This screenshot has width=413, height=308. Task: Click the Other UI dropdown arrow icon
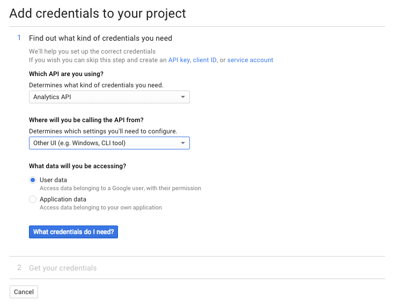click(183, 143)
